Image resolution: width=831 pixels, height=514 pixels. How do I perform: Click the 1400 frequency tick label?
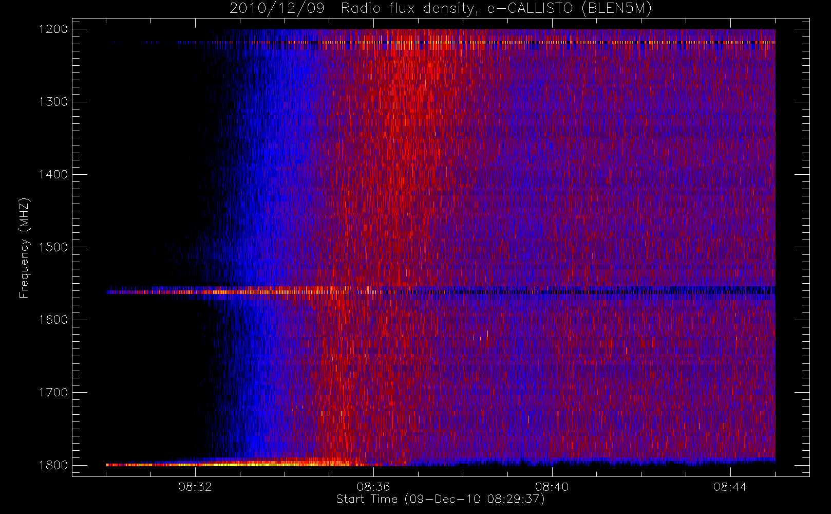tap(53, 175)
